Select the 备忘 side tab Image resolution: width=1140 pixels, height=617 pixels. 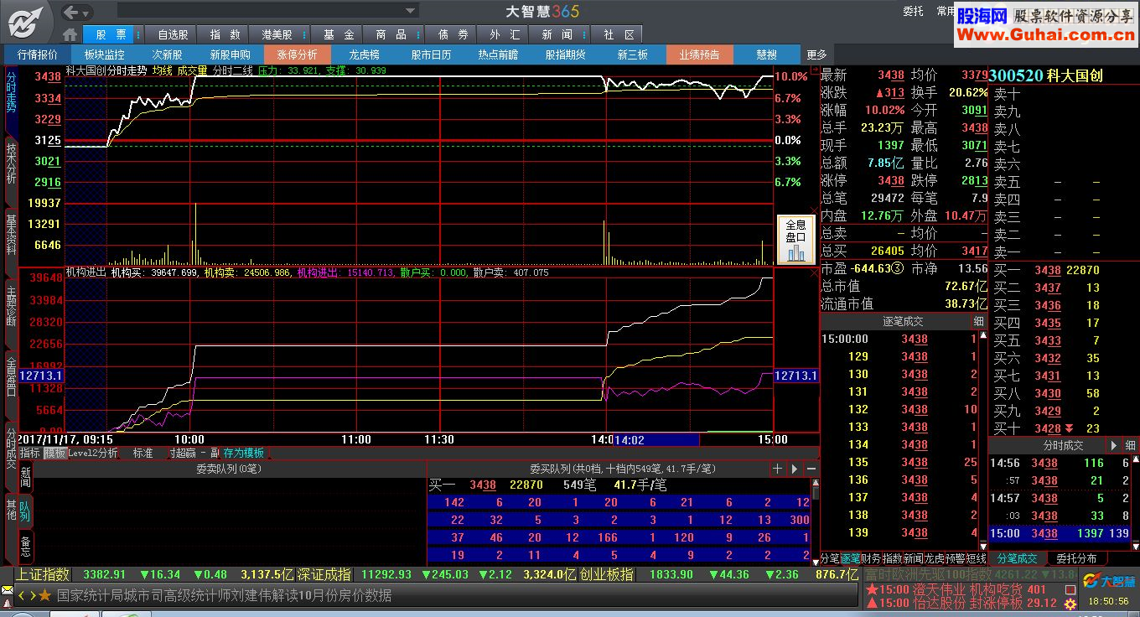25,546
